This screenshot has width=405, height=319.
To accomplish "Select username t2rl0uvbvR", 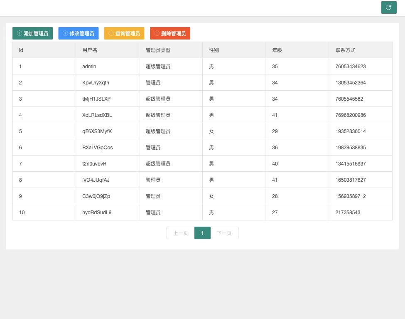I will pos(94,164).
